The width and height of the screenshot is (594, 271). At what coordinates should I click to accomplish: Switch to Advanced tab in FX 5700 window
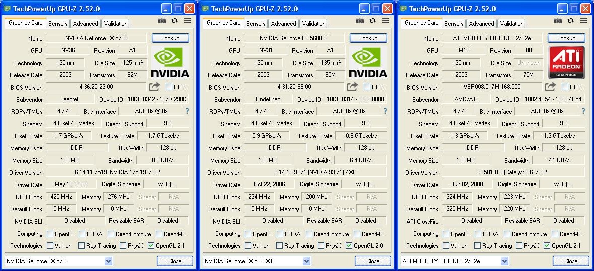(x=85, y=23)
